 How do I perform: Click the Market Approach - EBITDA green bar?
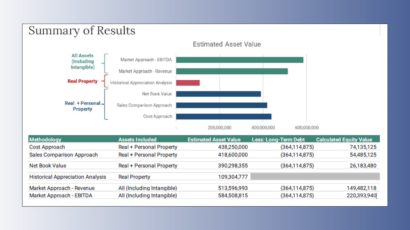239,60
